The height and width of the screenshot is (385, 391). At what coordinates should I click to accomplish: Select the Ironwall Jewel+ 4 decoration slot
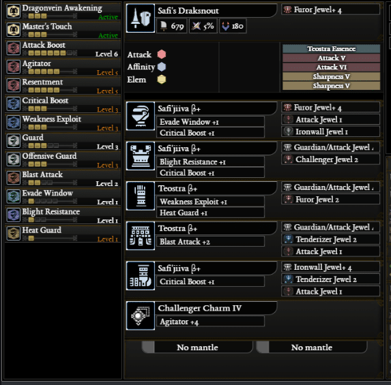point(331,267)
